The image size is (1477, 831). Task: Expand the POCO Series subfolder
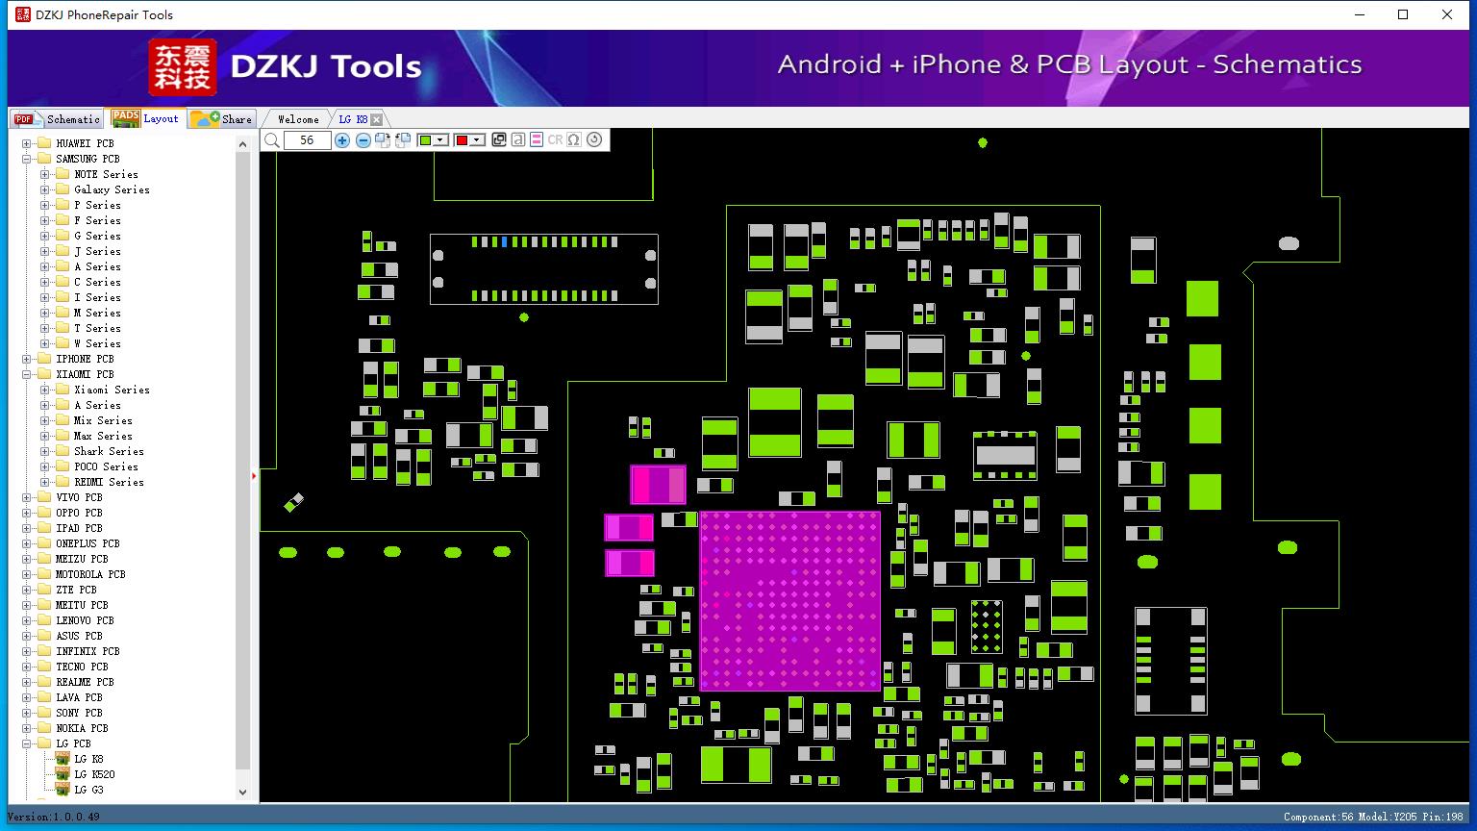[x=44, y=466]
